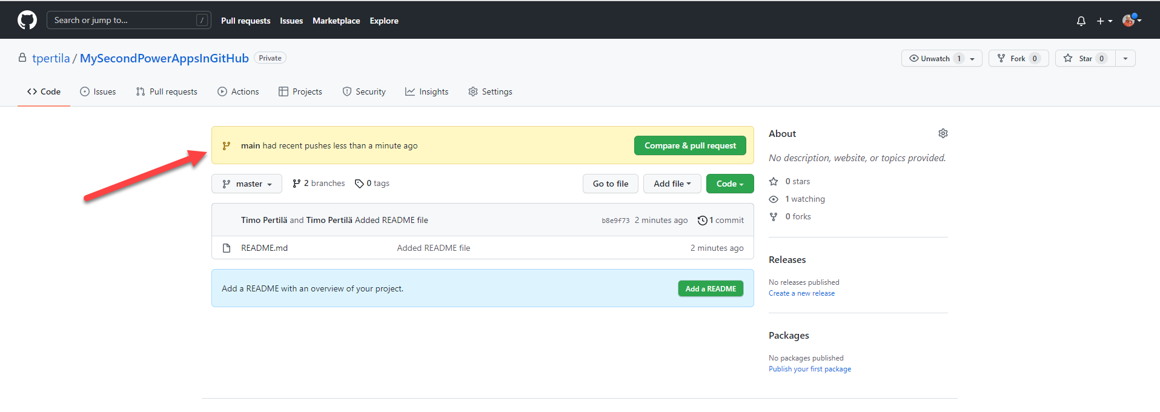The image size is (1160, 412).
Task: Fork the repository
Action: pyautogui.click(x=1012, y=59)
